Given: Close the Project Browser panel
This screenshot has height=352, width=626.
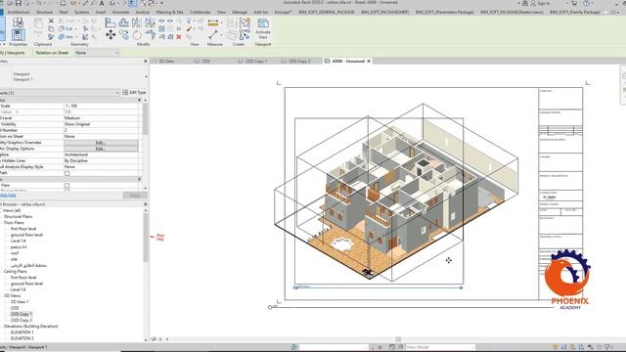Looking at the screenshot, I should pos(146,204).
